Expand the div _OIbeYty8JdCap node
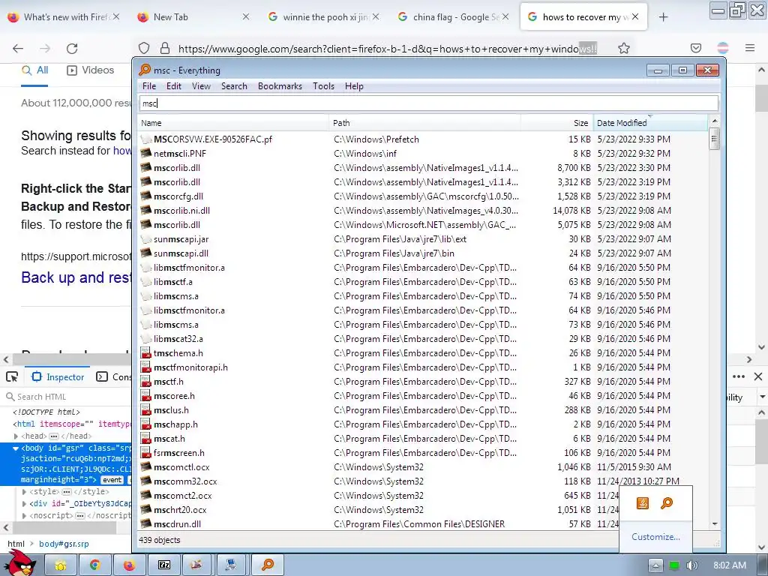The image size is (768, 576). (25, 503)
